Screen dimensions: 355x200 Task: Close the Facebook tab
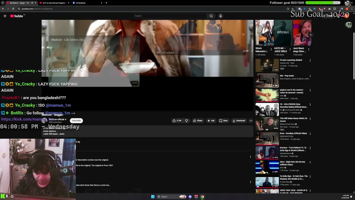tap(102, 3)
